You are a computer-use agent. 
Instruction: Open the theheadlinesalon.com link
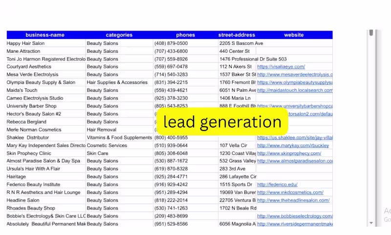[293, 200]
